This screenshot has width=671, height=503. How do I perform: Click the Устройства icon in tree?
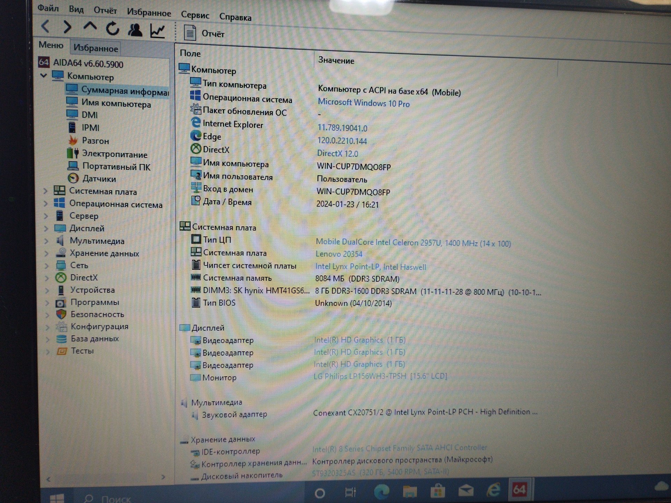click(61, 290)
